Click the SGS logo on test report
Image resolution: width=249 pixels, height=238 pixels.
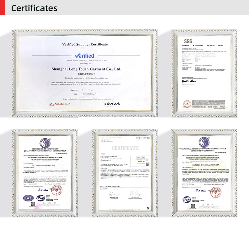click(188, 41)
